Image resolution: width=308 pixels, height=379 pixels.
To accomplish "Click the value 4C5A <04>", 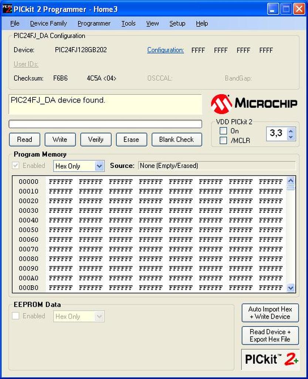I will (101, 78).
